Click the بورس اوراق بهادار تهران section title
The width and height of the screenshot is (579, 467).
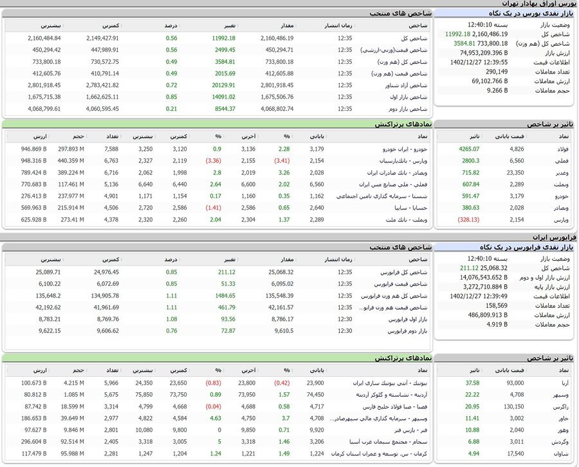click(x=538, y=3)
